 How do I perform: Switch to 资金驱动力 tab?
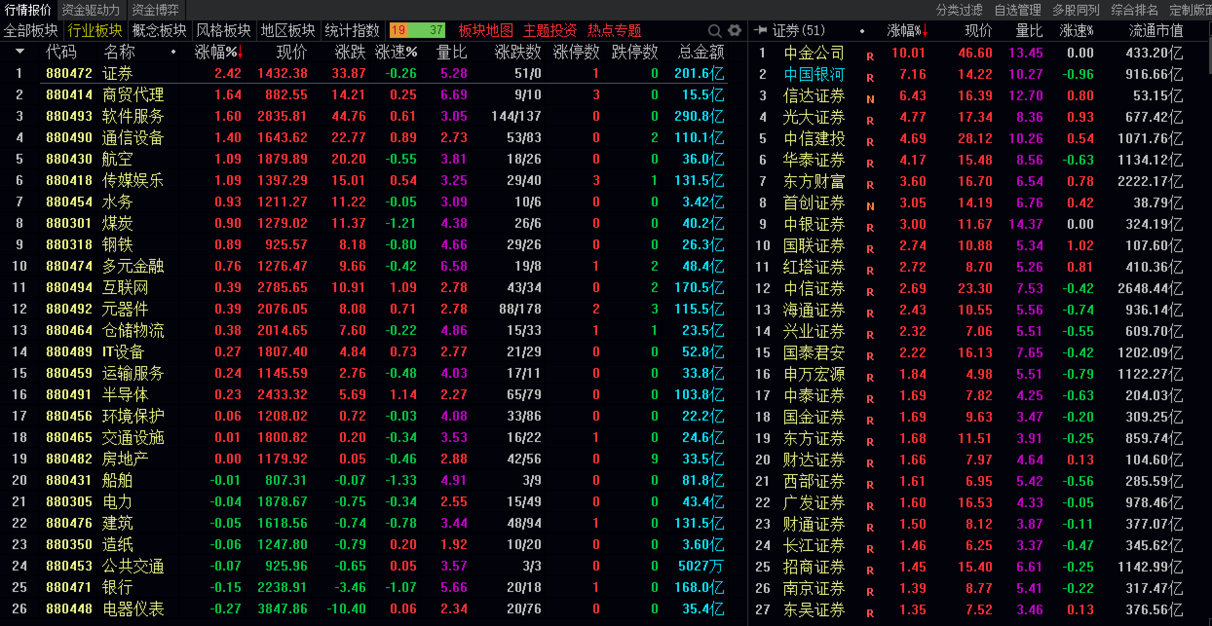[x=91, y=10]
